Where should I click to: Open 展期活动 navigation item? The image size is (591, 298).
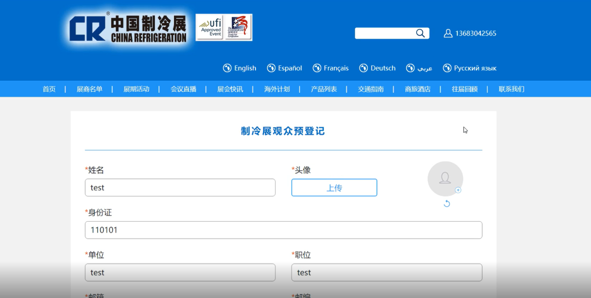tap(136, 89)
